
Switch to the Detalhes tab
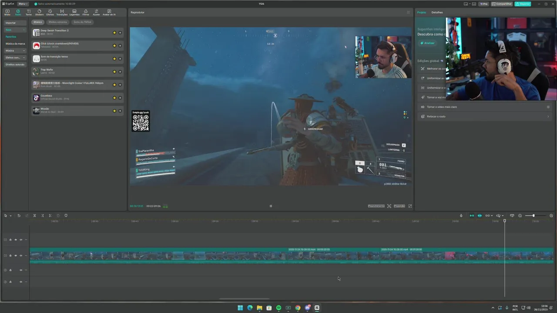(x=437, y=12)
